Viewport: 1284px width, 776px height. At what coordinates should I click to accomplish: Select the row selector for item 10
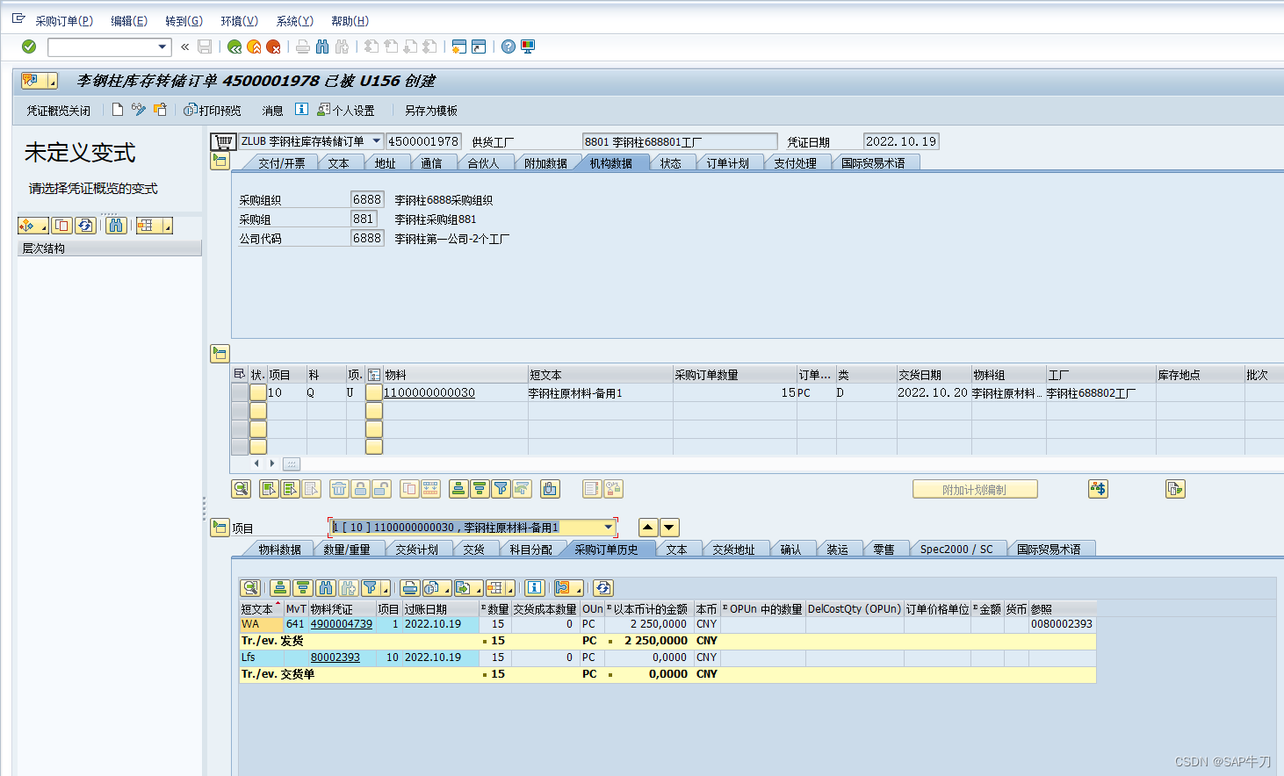pyautogui.click(x=239, y=392)
